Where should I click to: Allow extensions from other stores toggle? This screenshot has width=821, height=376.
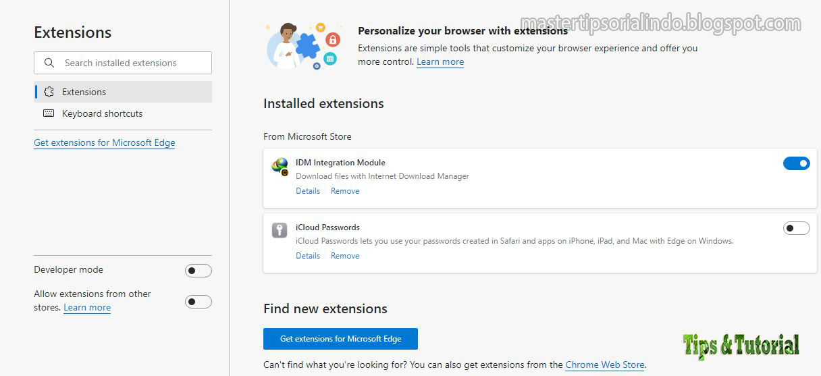pyautogui.click(x=198, y=302)
